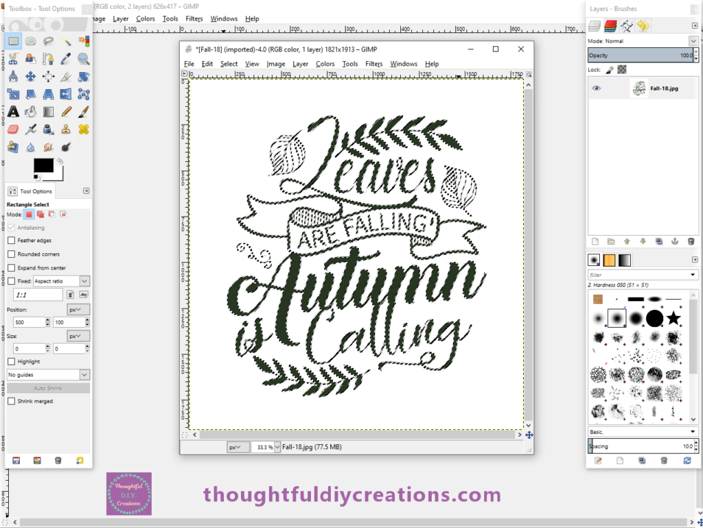703x528 pixels.
Task: Pick the Eraser tool
Action: click(13, 130)
